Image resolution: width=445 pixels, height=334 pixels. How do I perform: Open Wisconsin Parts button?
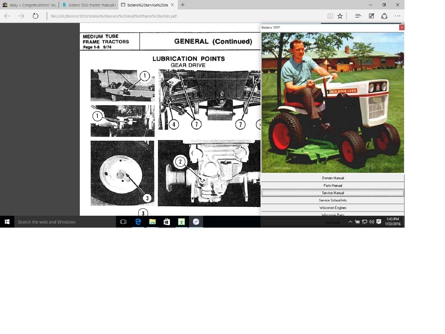tap(333, 214)
